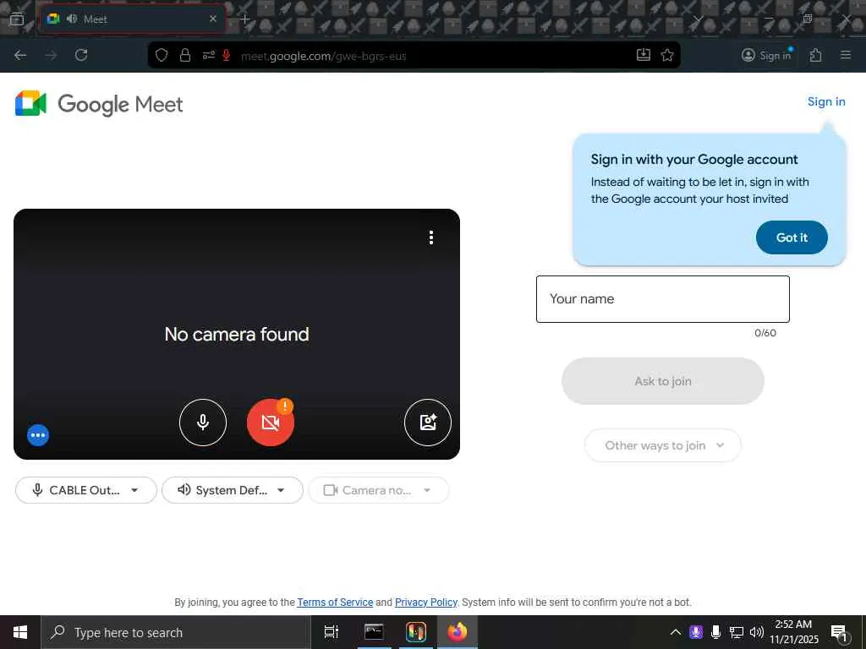
Task: Click the address bar URL text
Action: (324, 56)
